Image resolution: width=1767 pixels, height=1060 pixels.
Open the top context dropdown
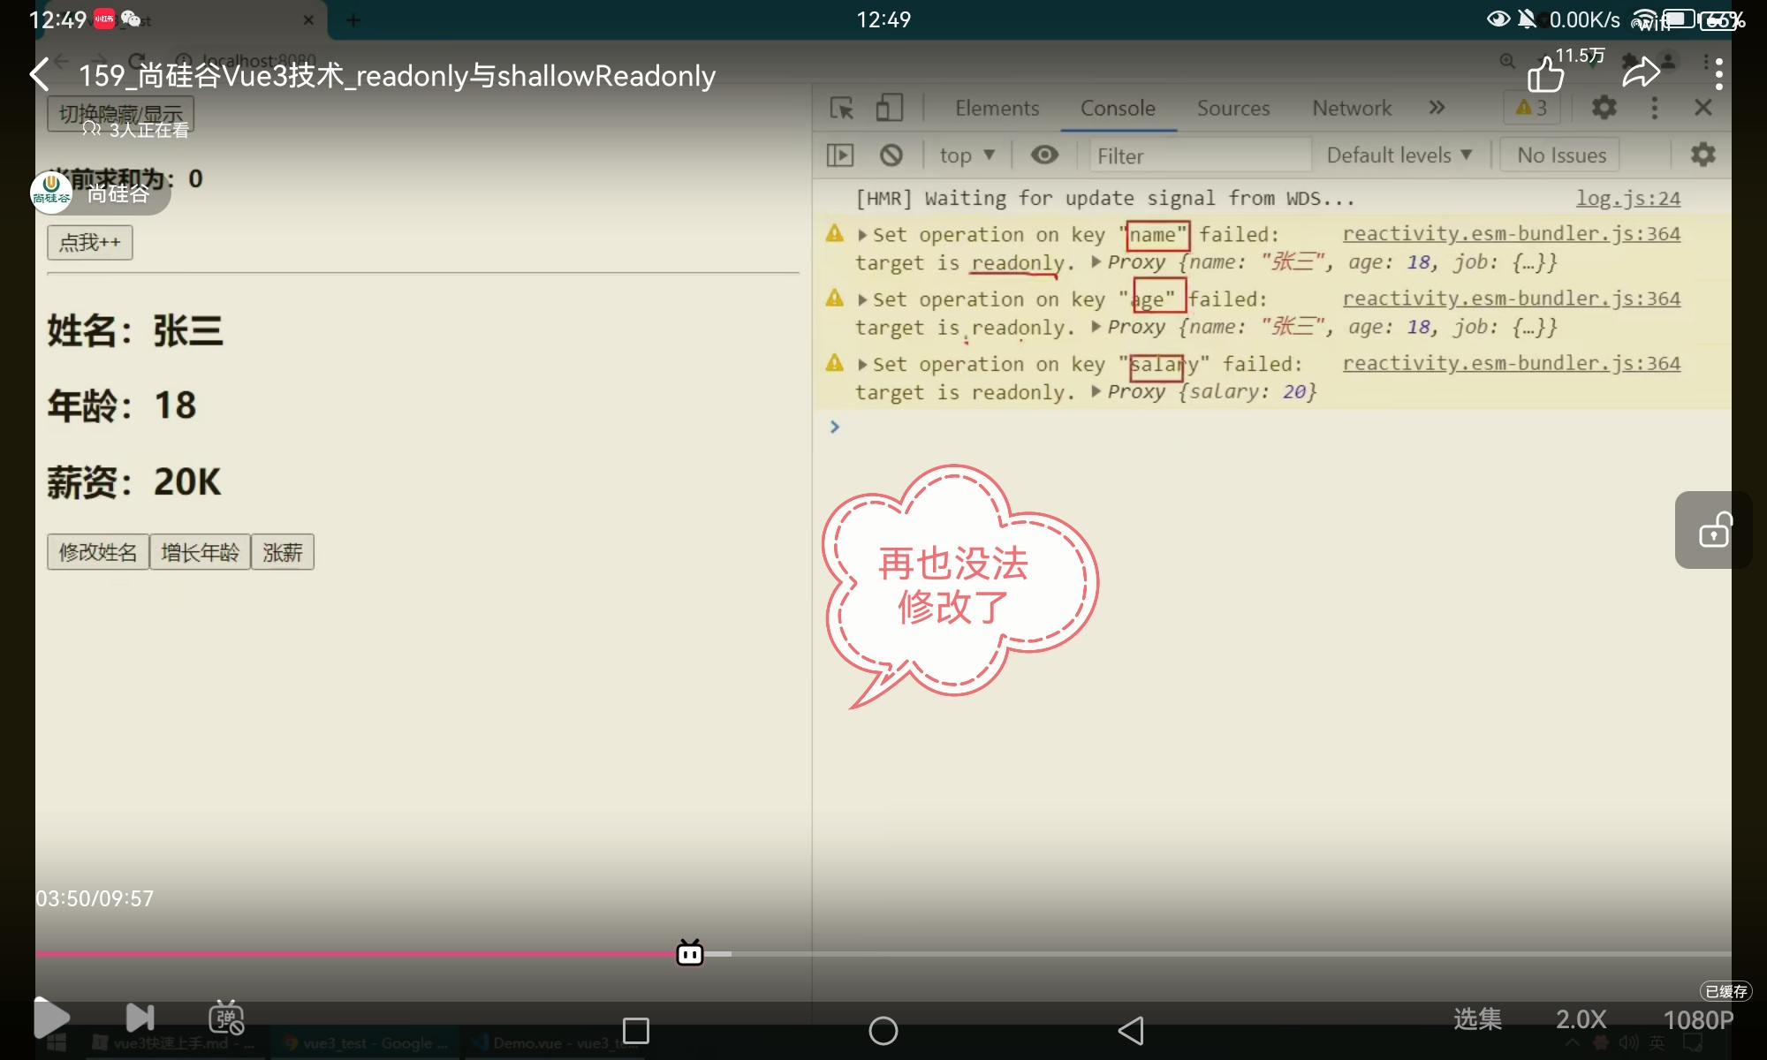point(967,155)
